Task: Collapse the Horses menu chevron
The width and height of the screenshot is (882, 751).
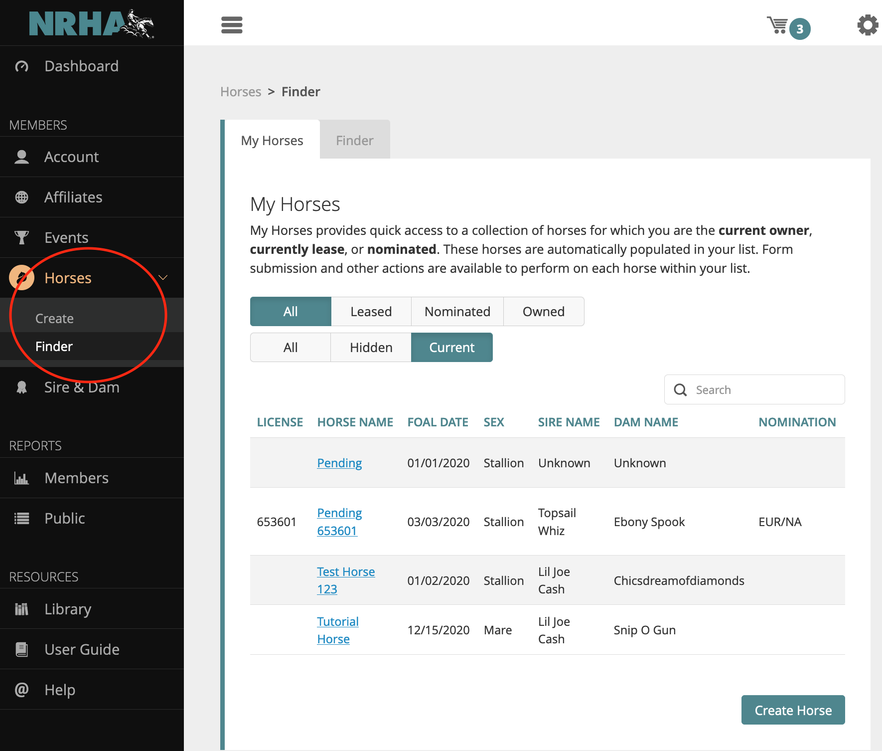Action: (x=163, y=278)
